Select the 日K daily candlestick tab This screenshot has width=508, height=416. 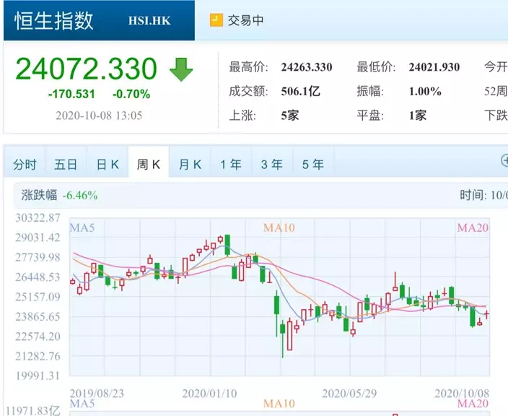[108, 165]
